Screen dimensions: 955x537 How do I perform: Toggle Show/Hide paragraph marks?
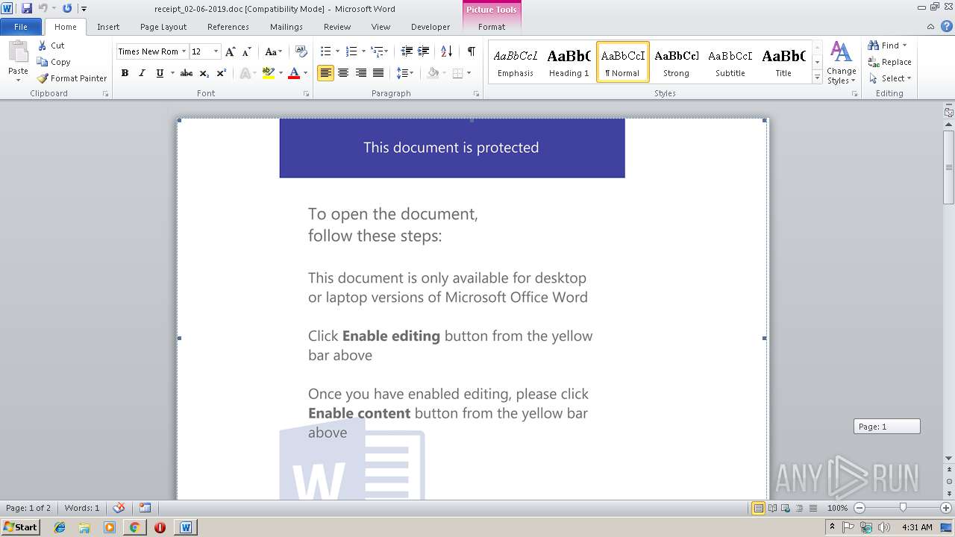[x=471, y=51]
